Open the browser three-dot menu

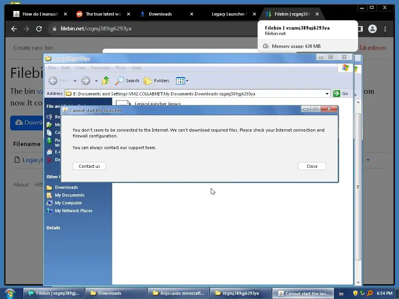[385, 29]
